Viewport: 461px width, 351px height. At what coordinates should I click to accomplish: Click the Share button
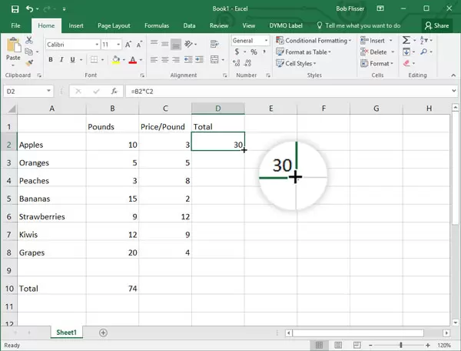(x=436, y=25)
